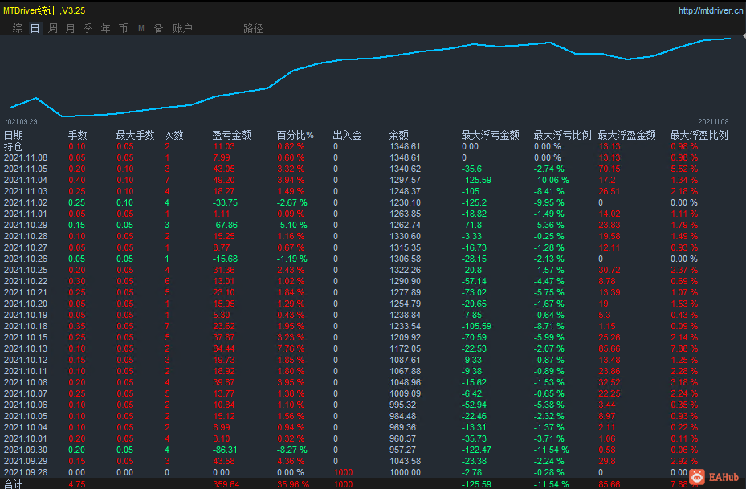746x489 pixels.
Task: Click the 最大浮亏金额 column header
Action: click(x=490, y=135)
